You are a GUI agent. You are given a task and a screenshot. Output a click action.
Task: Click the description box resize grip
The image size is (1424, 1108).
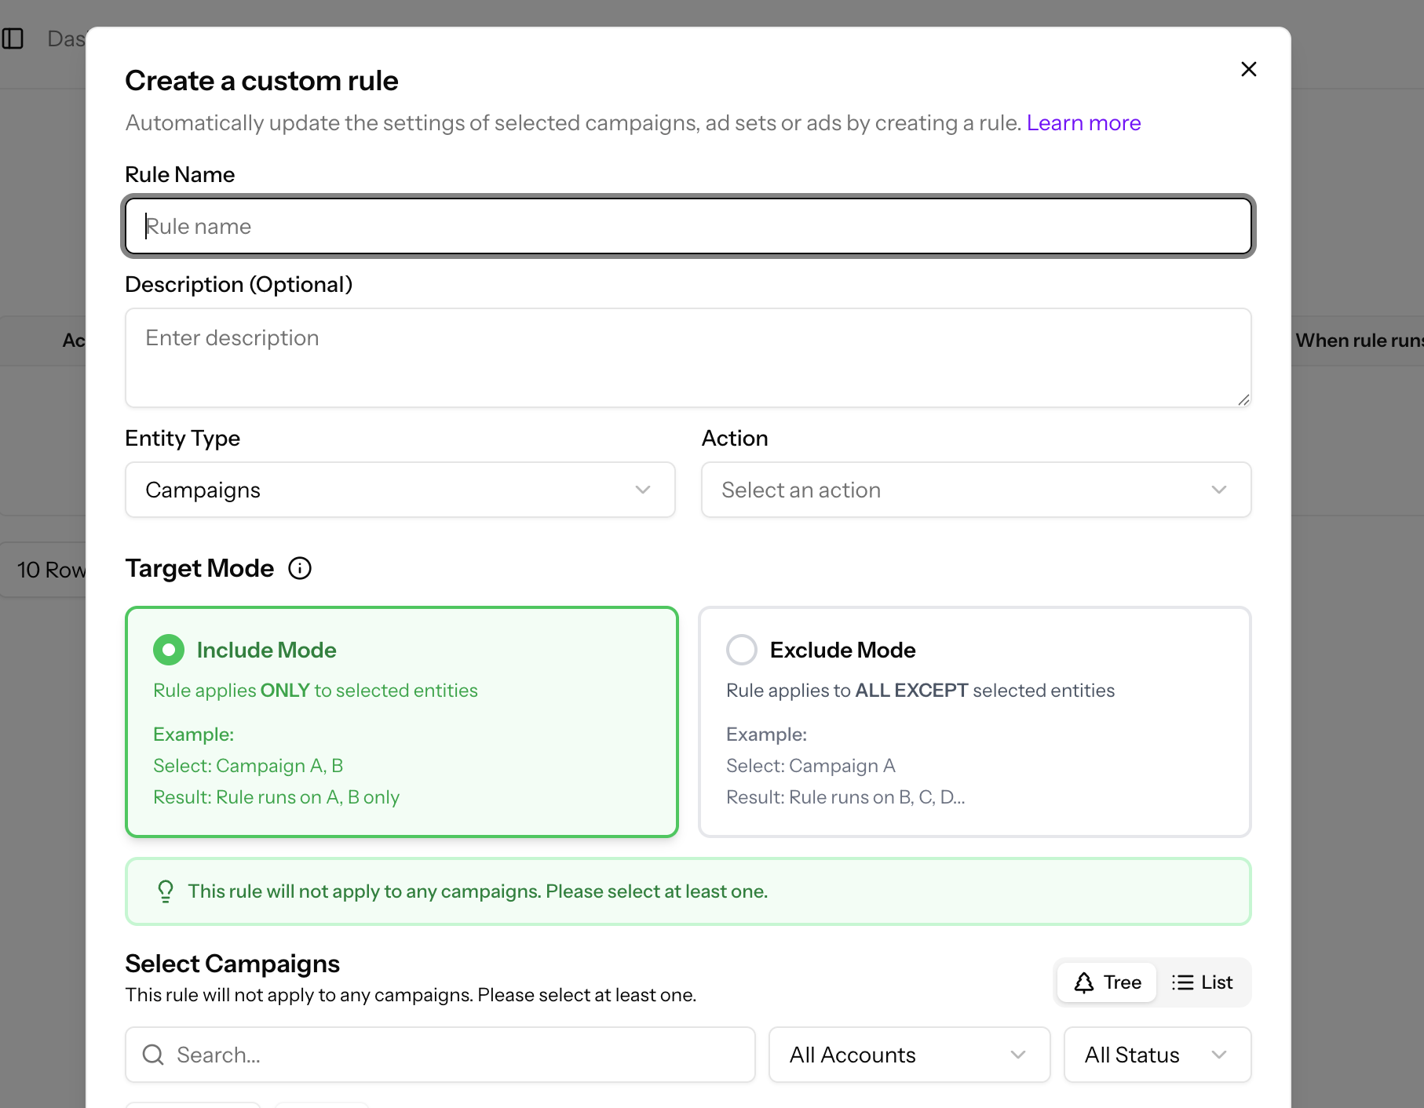[1244, 399]
